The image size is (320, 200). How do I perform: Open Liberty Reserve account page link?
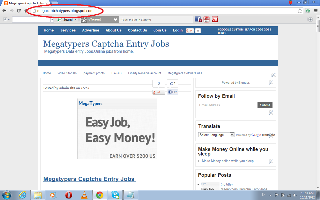tap(145, 73)
